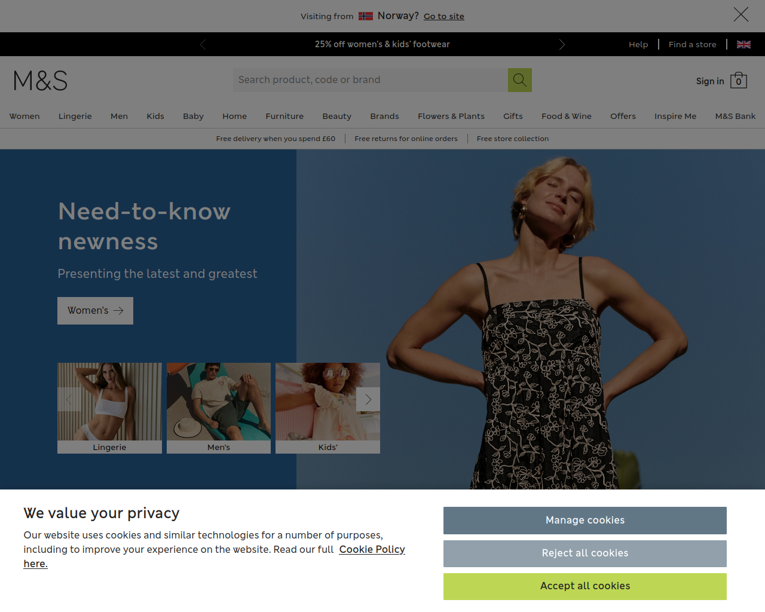The image size is (765, 612).
Task: Open Free store collection info
Action: coord(513,139)
